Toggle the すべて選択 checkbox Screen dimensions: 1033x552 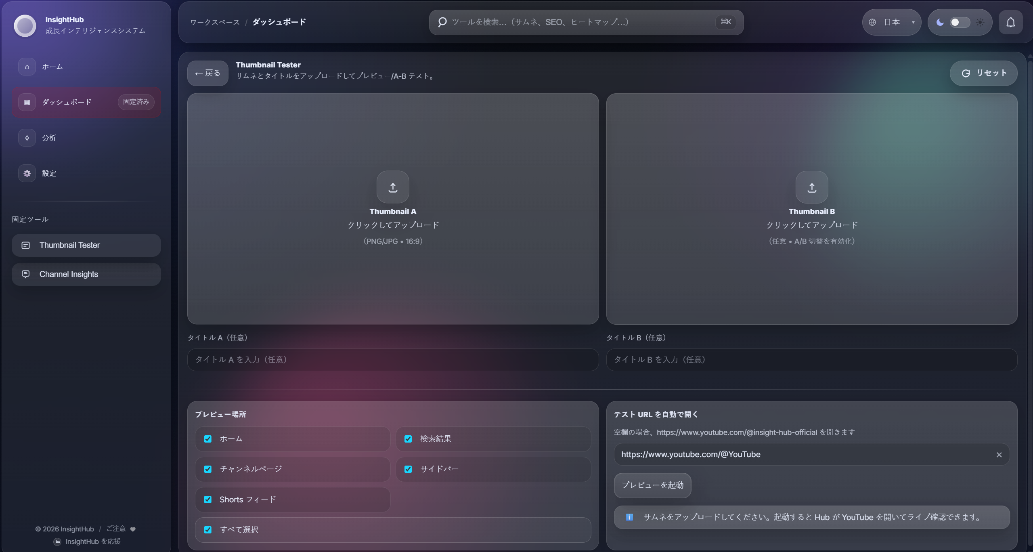tap(208, 530)
